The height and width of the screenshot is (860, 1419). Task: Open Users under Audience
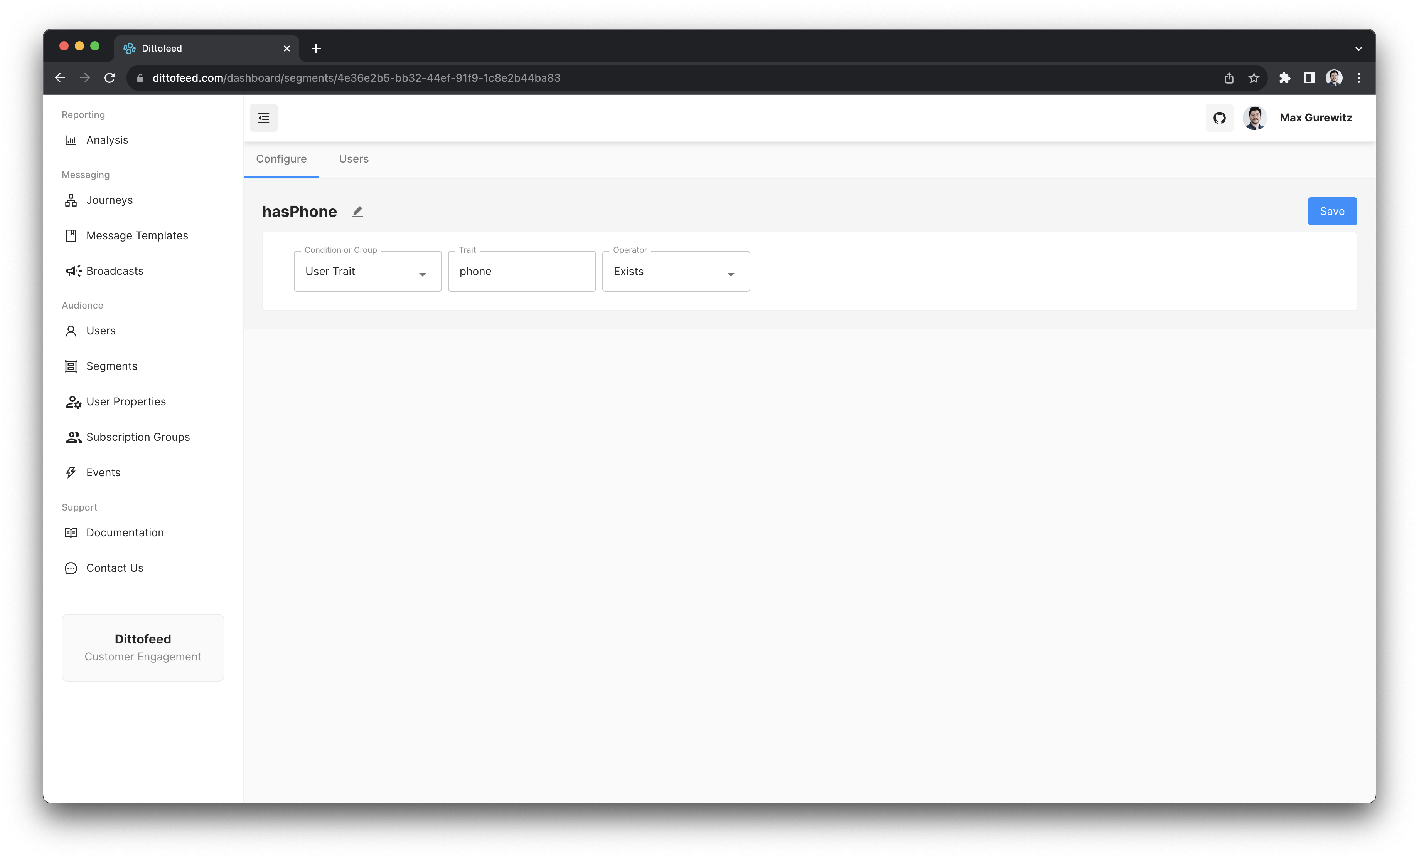(x=101, y=331)
